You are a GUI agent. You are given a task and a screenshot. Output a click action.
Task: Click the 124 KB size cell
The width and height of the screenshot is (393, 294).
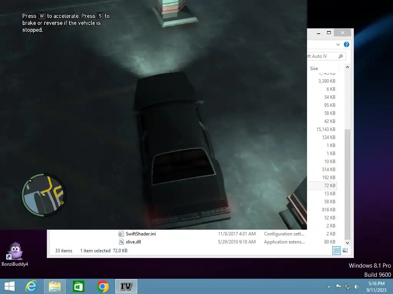click(329, 137)
